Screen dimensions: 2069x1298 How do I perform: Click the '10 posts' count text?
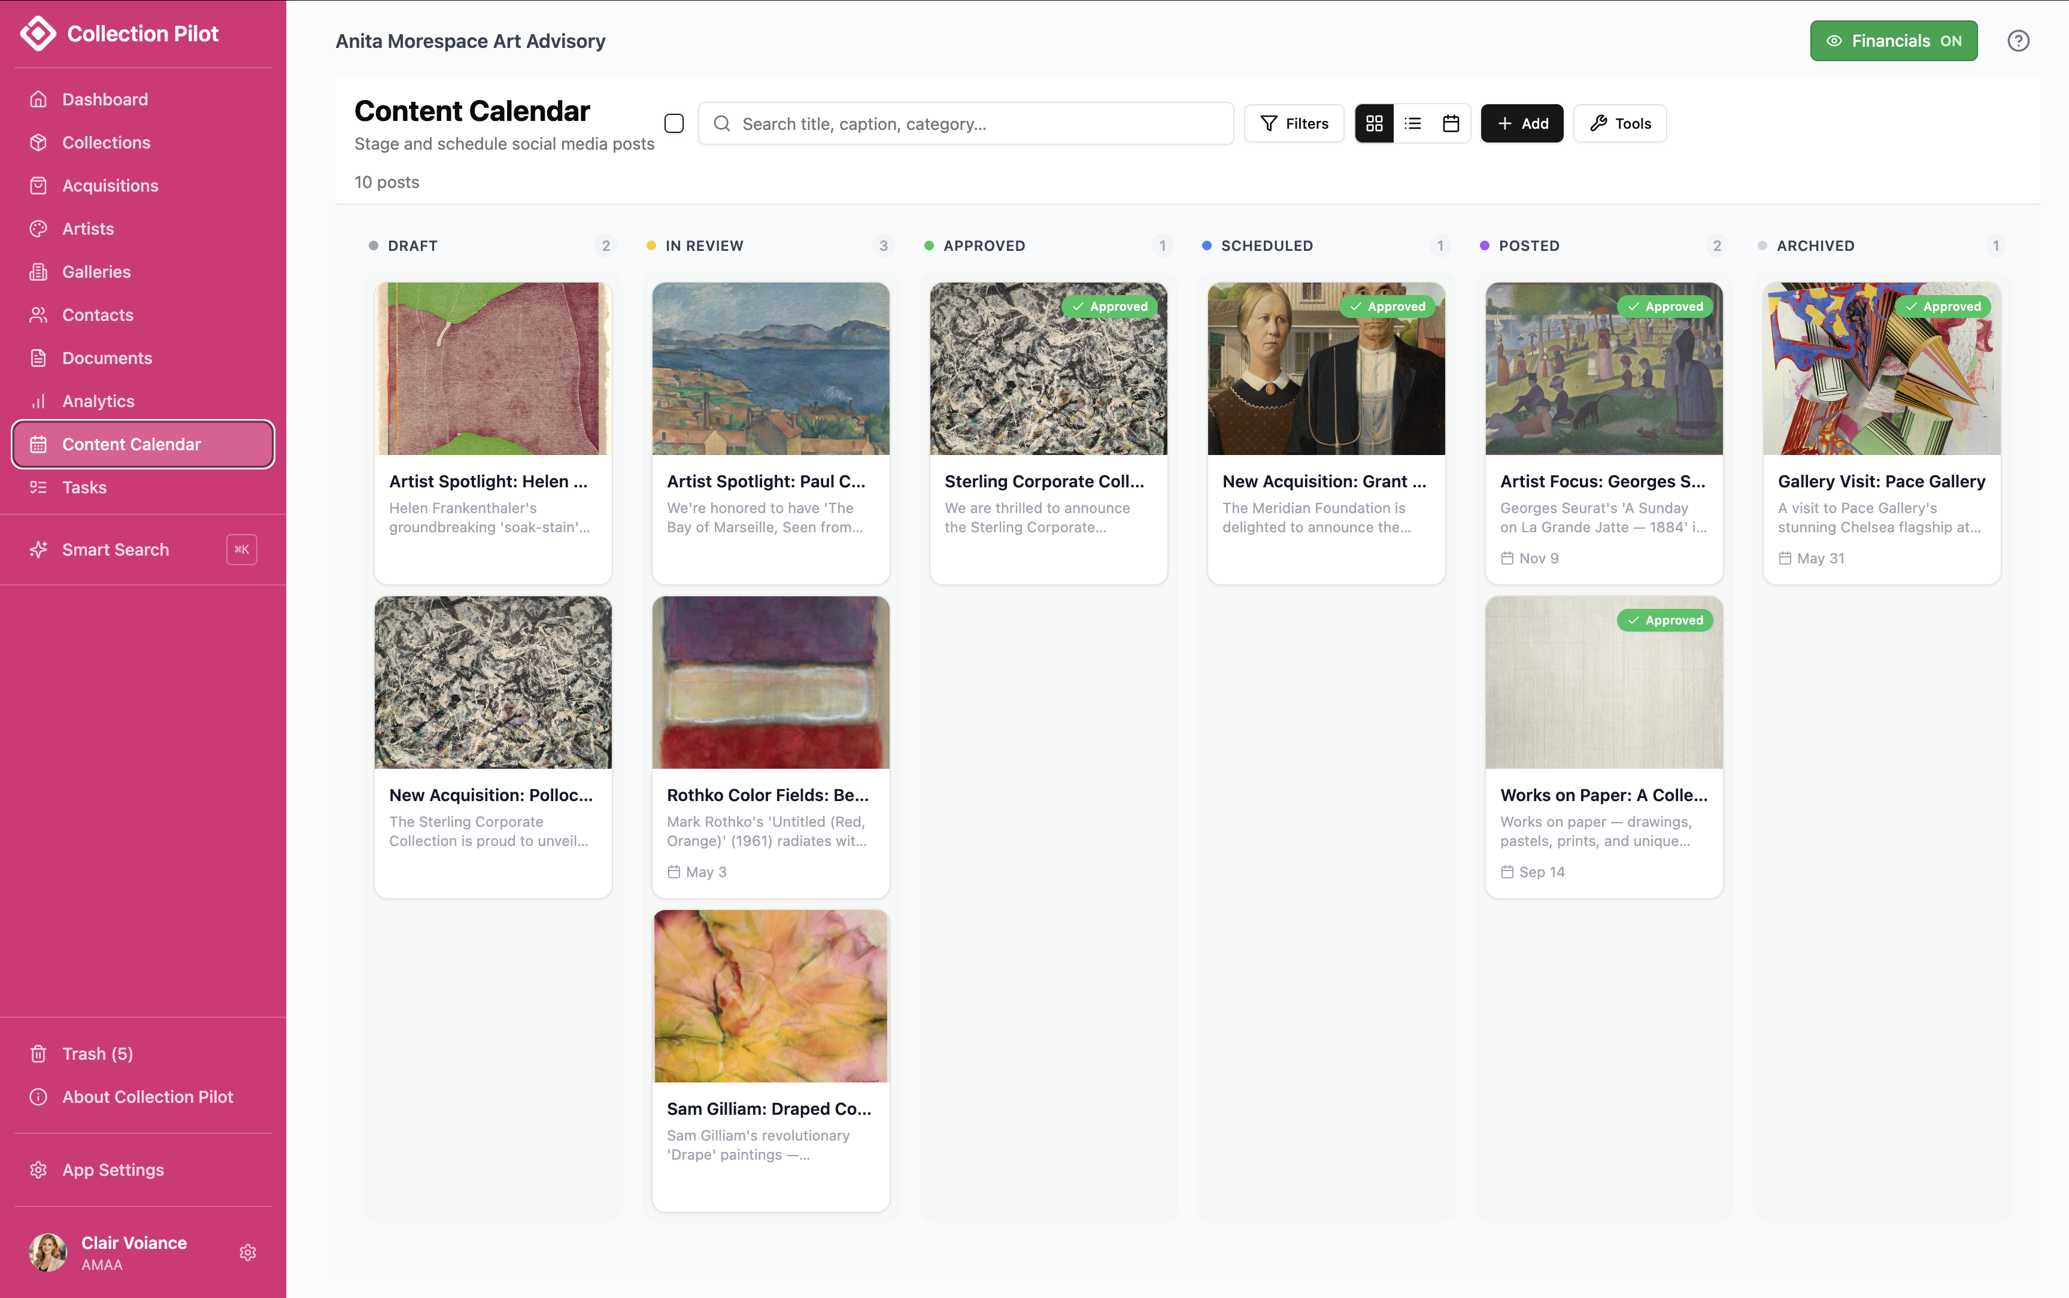(x=387, y=182)
